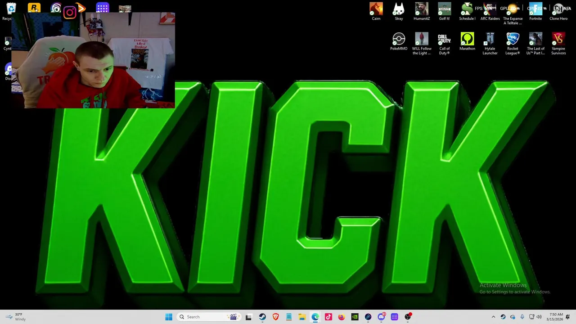Open the purple dotted grid desktop icon
This screenshot has width=576, height=324.
[x=102, y=8]
